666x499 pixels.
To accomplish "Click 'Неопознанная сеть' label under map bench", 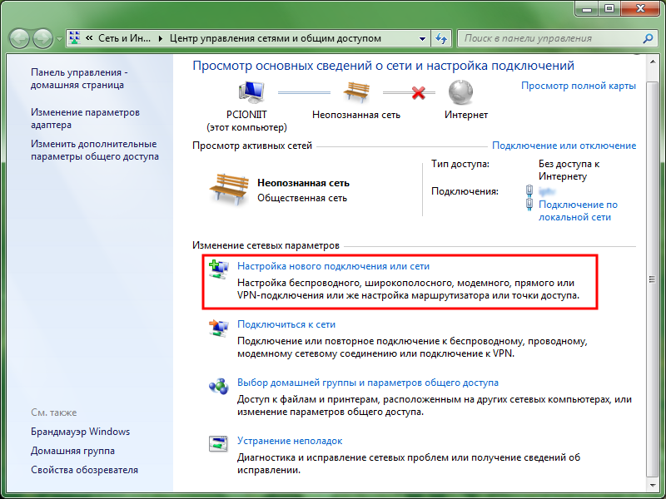I will click(x=356, y=115).
